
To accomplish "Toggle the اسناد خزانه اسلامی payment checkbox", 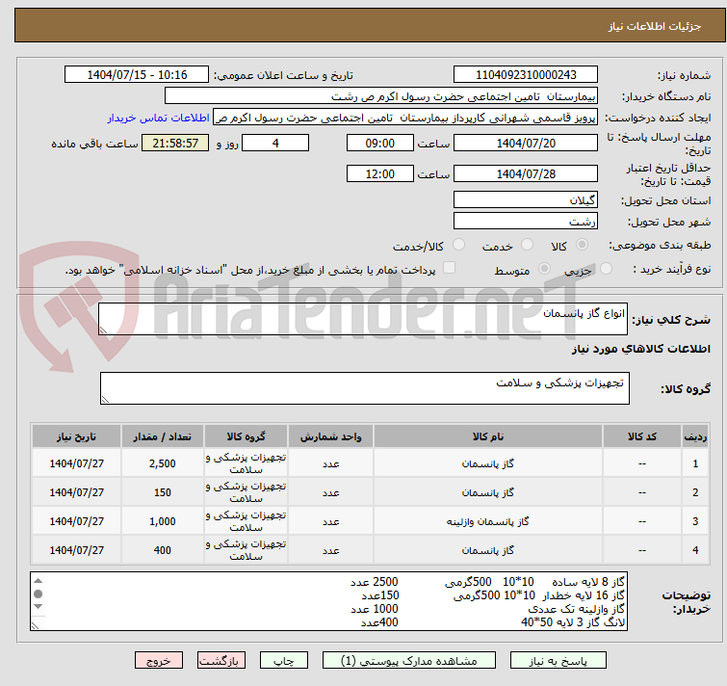I will [x=449, y=269].
